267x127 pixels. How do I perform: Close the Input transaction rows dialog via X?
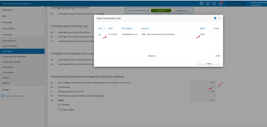219,18
